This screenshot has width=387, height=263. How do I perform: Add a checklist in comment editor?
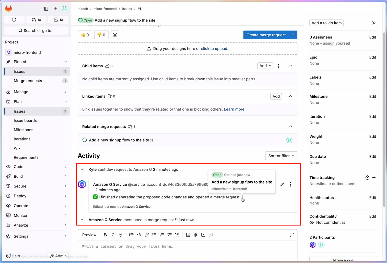pyautogui.click(x=169, y=235)
